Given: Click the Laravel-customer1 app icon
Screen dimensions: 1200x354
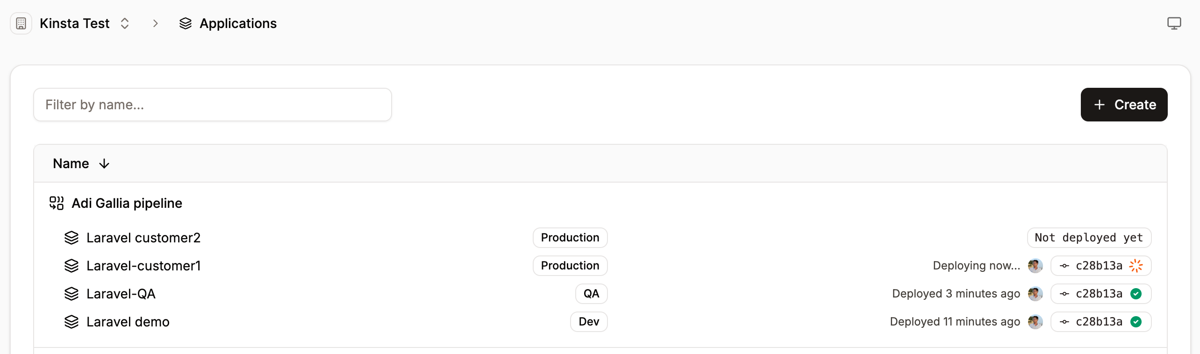Looking at the screenshot, I should click(x=71, y=266).
